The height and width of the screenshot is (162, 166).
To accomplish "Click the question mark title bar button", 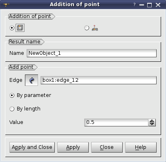I will 135,4.
